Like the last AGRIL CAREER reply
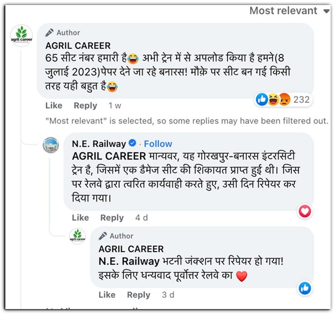Screen dimensions: 336x314 tap(107, 295)
